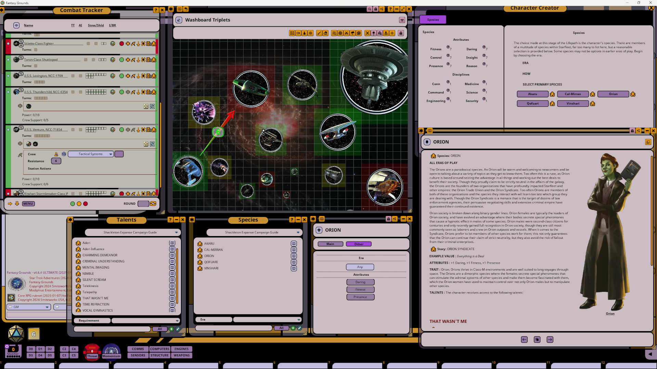This screenshot has width=657, height=369.
Task: Open the Tactical Systems dropdown for U.S.S. Venture
Action: (90, 154)
